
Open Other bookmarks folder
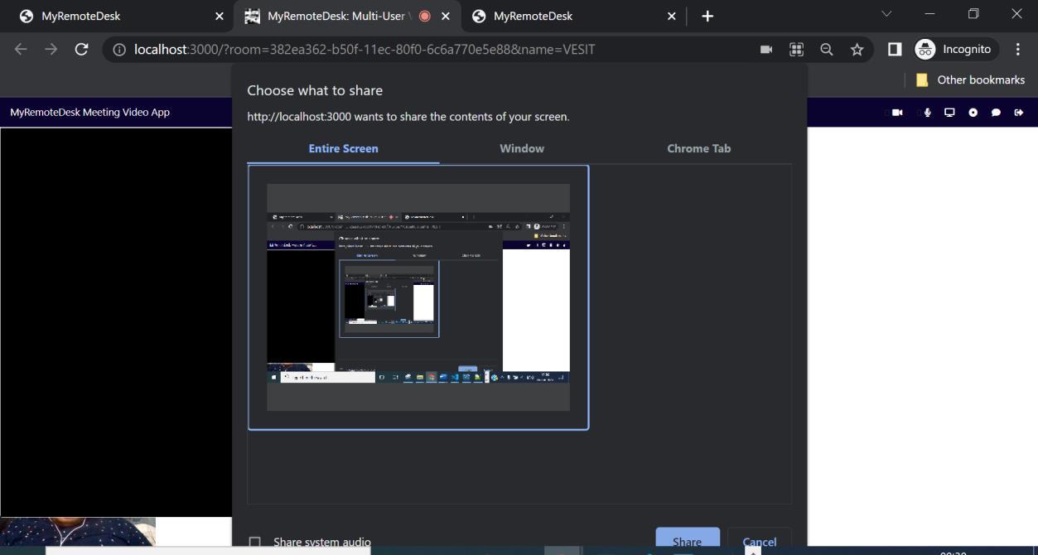pyautogui.click(x=970, y=80)
